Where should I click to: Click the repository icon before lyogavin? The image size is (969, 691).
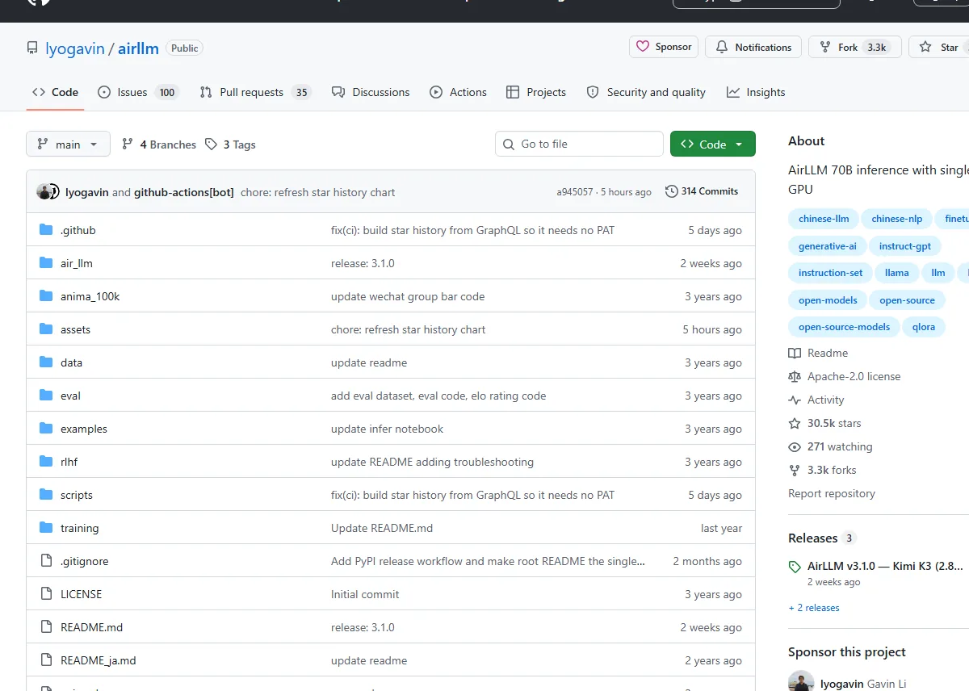(x=32, y=48)
